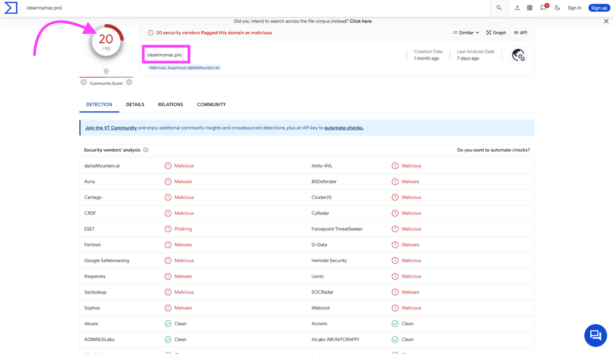The height and width of the screenshot is (354, 614).
Task: Open the API option
Action: pyautogui.click(x=520, y=33)
